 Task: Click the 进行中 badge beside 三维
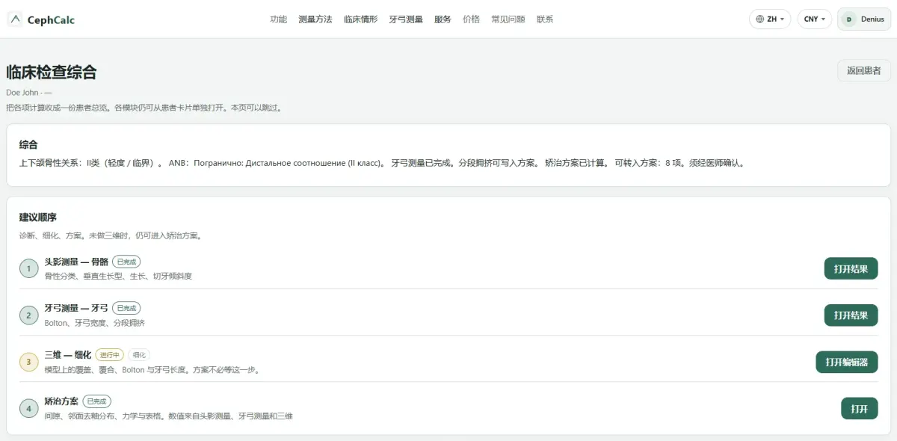[x=109, y=355]
